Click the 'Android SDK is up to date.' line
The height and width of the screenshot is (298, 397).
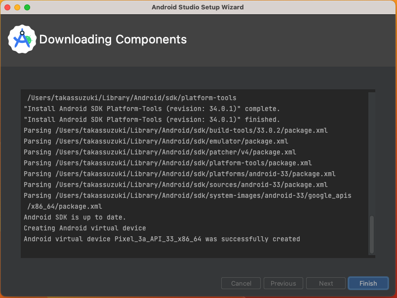point(75,217)
